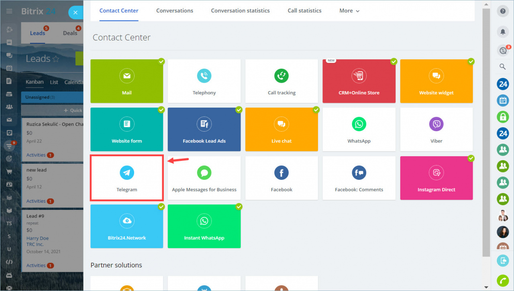Select the Deals tab in CRM
The height and width of the screenshot is (291, 514).
click(70, 33)
